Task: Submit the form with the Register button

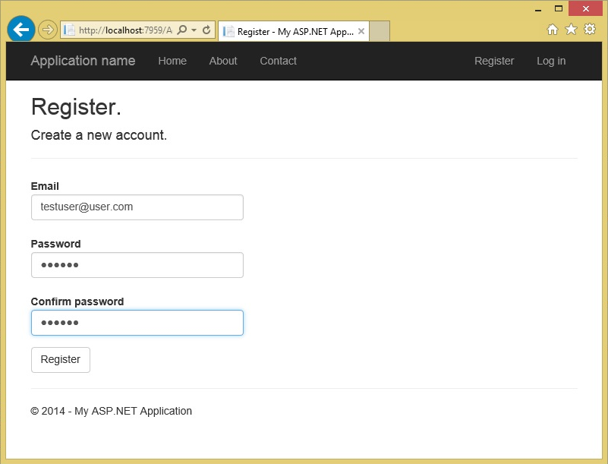Action: (61, 360)
